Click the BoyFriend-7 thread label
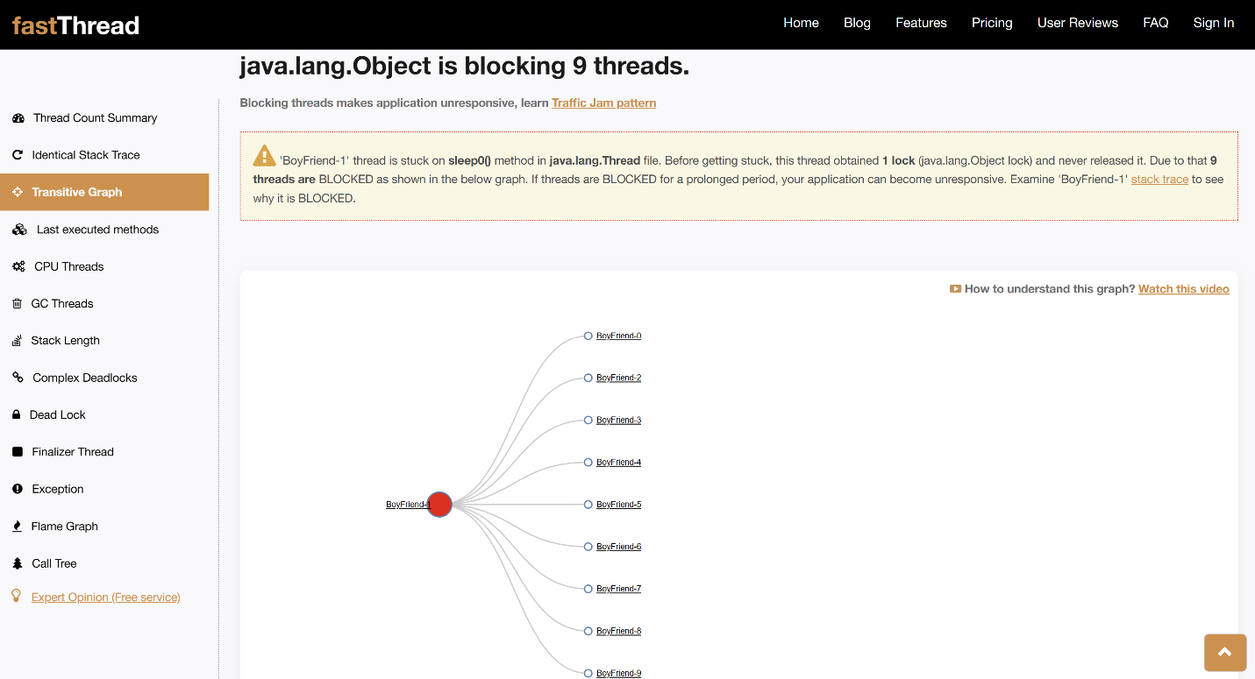1255x679 pixels. pos(619,589)
